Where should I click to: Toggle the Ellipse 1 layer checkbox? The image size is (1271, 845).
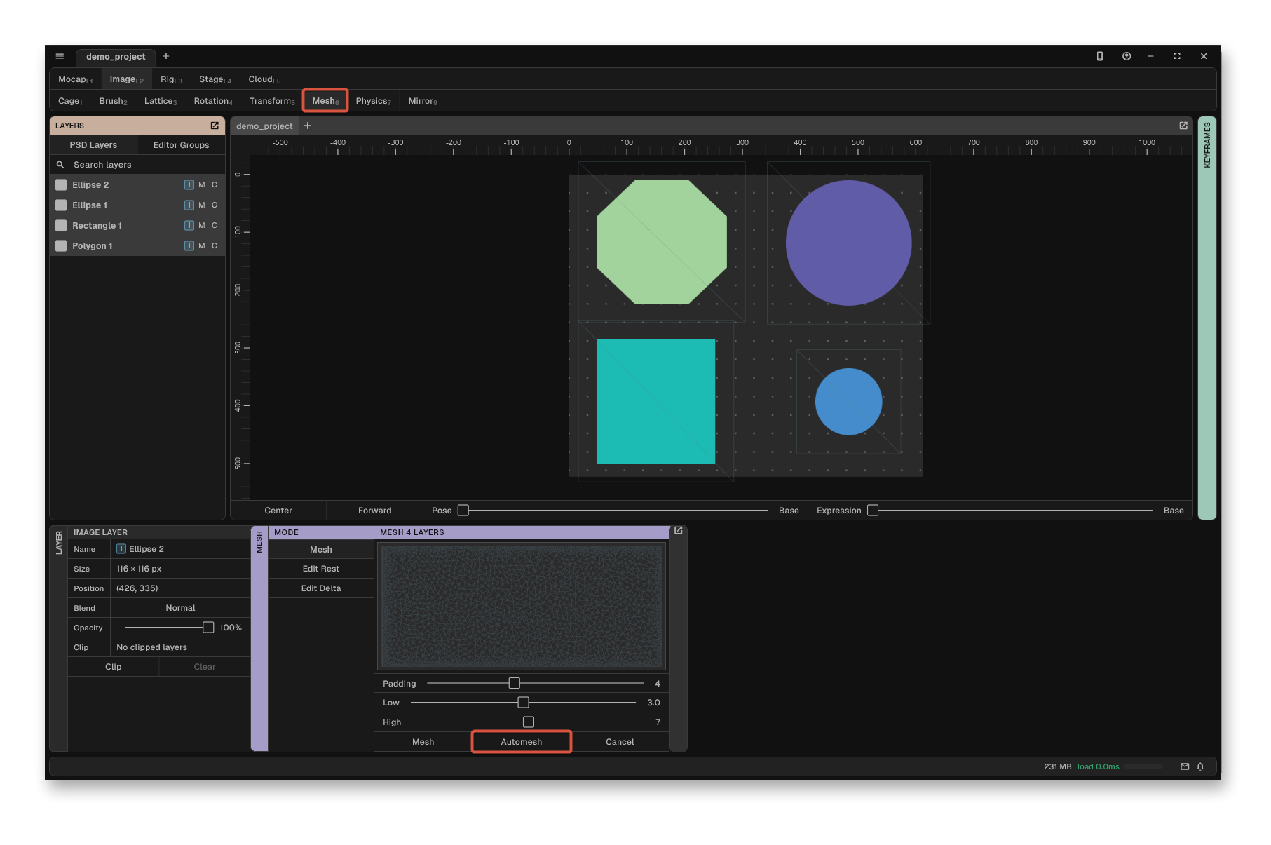point(61,205)
